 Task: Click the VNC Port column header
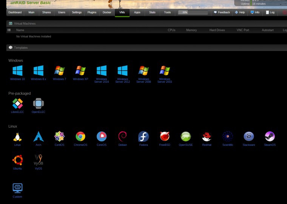pyautogui.click(x=243, y=30)
